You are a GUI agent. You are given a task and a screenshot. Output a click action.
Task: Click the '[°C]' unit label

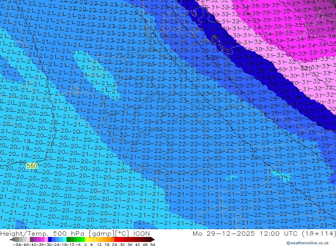122,233
